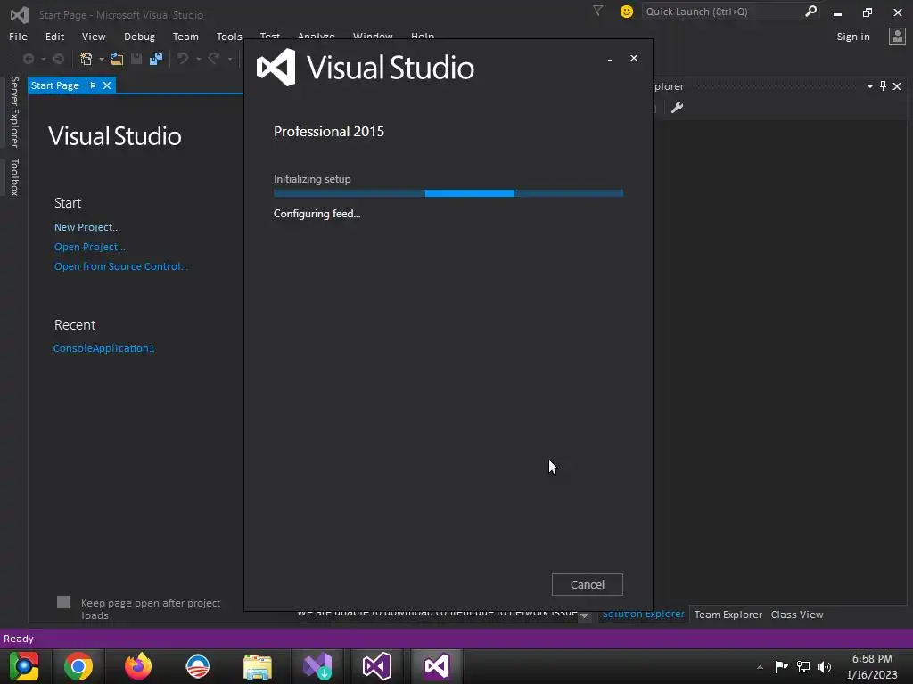Click the Open Project... link

(x=90, y=247)
